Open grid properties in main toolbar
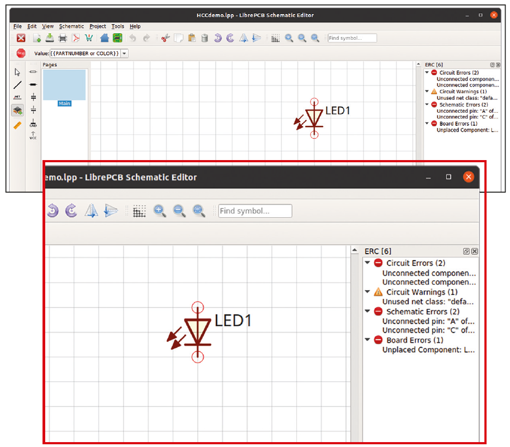Viewport: 510px width, 447px height. coord(275,38)
